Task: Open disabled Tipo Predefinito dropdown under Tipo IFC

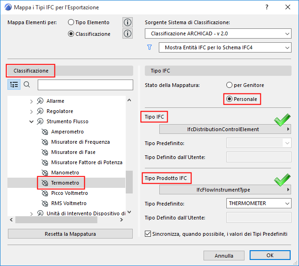Action: 259,143
